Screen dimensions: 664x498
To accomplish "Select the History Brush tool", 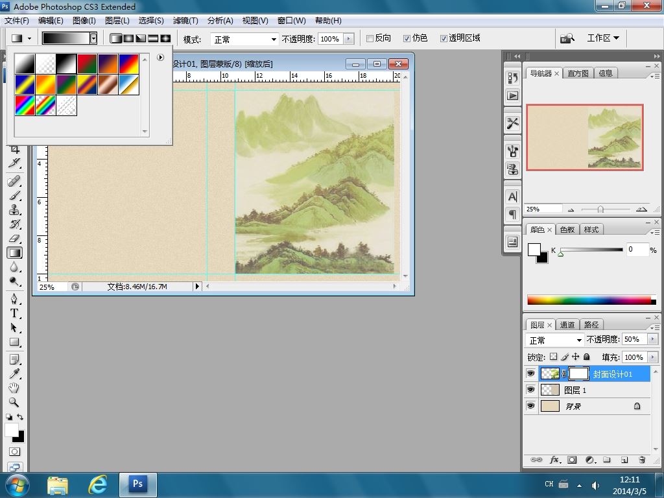I will [x=15, y=224].
